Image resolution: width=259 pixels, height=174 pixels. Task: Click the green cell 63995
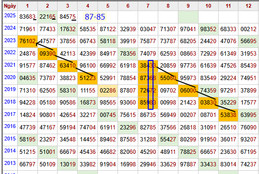point(248,115)
